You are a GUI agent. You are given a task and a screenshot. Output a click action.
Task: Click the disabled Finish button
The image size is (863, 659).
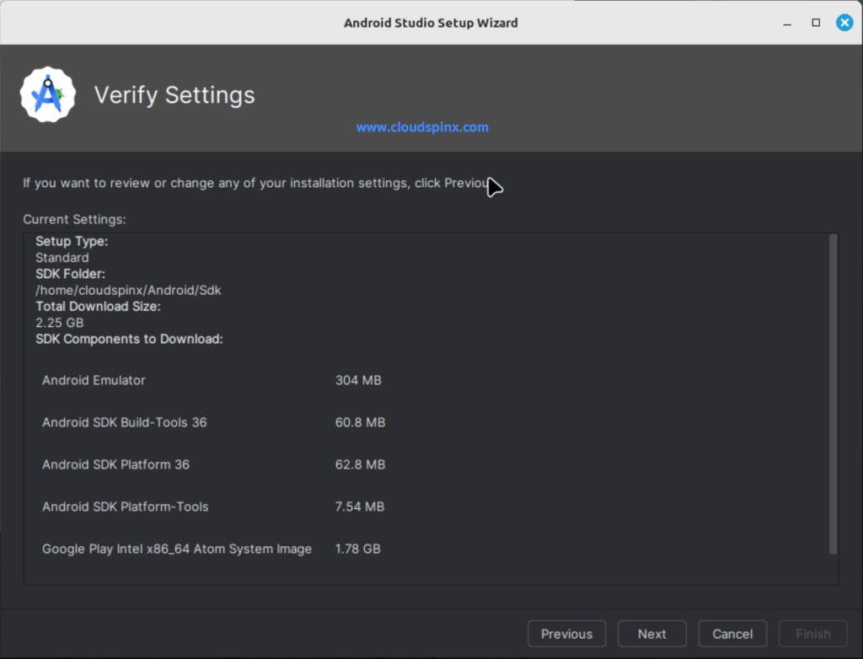pyautogui.click(x=812, y=633)
